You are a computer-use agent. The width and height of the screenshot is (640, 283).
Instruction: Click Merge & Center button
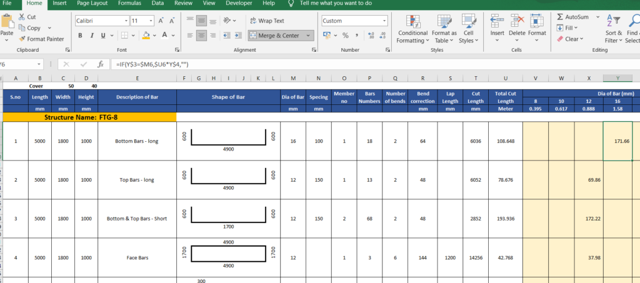tap(274, 36)
